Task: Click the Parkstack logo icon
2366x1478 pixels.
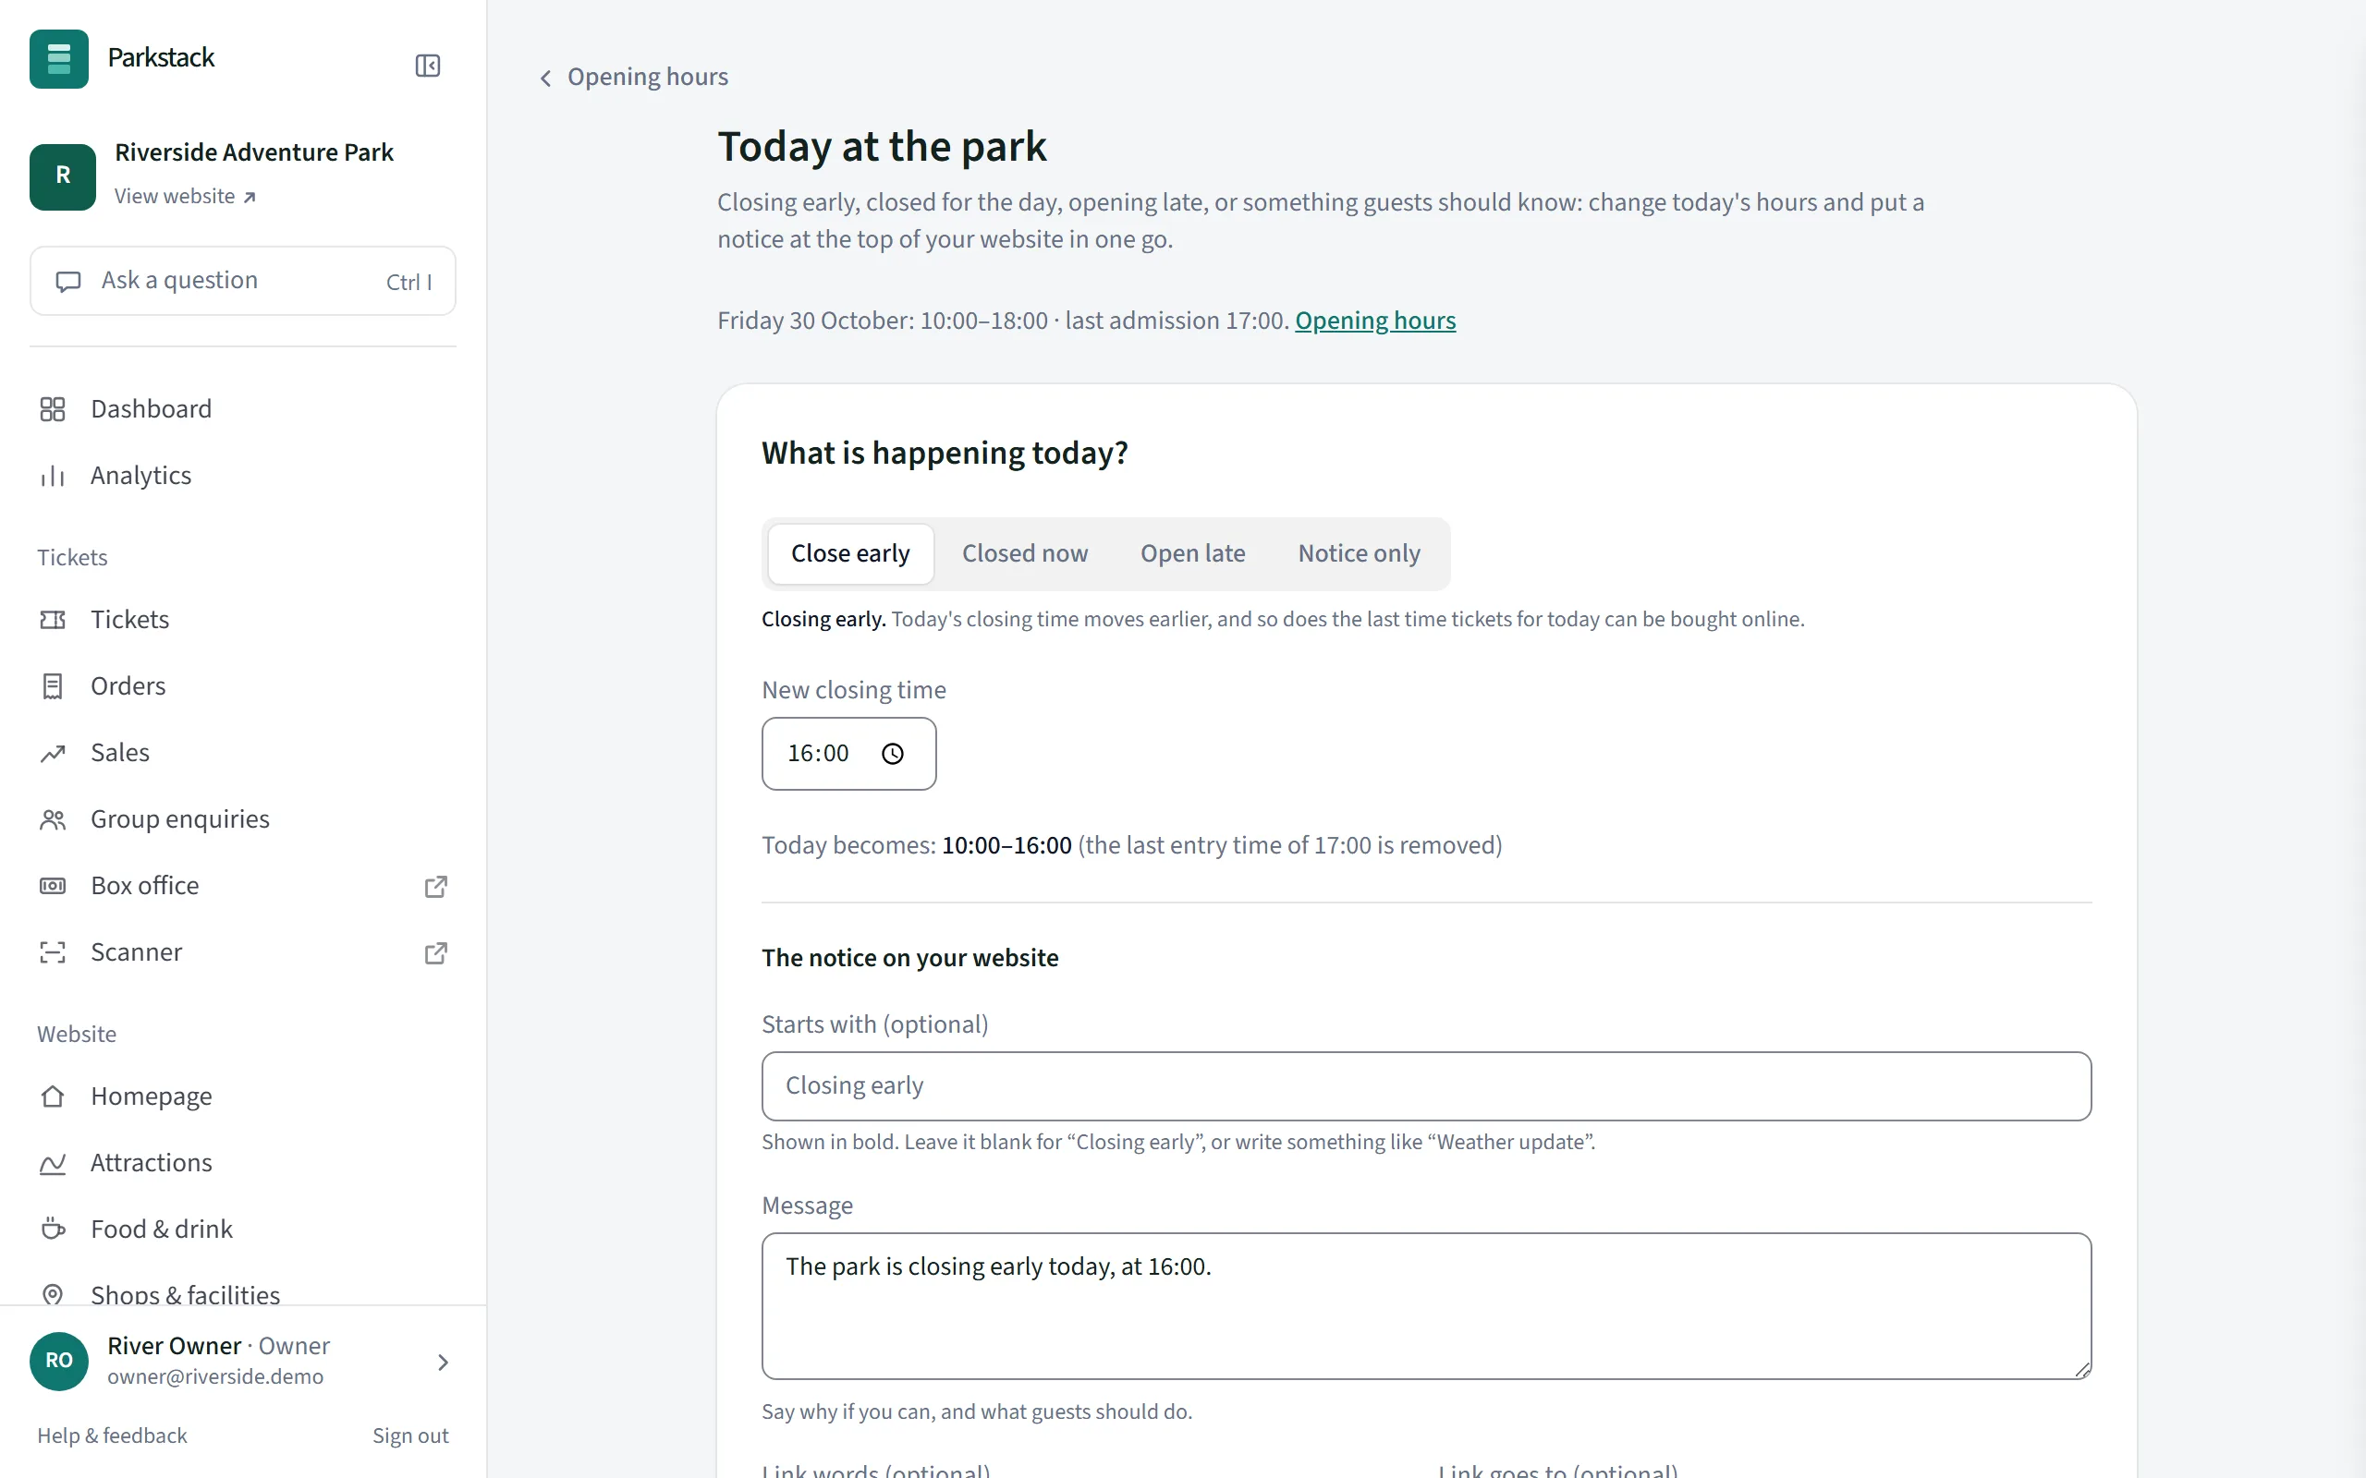Action: click(x=58, y=58)
